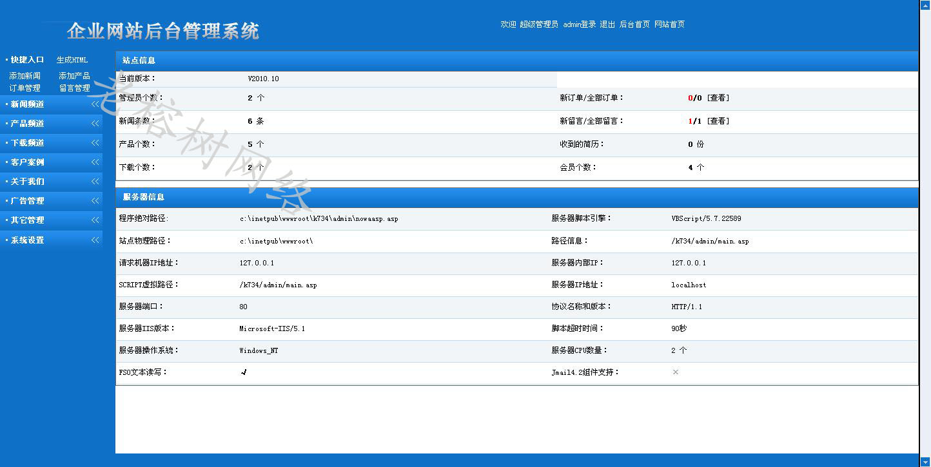The image size is (931, 467).
Task: Click the vertical scrollbar down arrow
Action: click(x=925, y=462)
